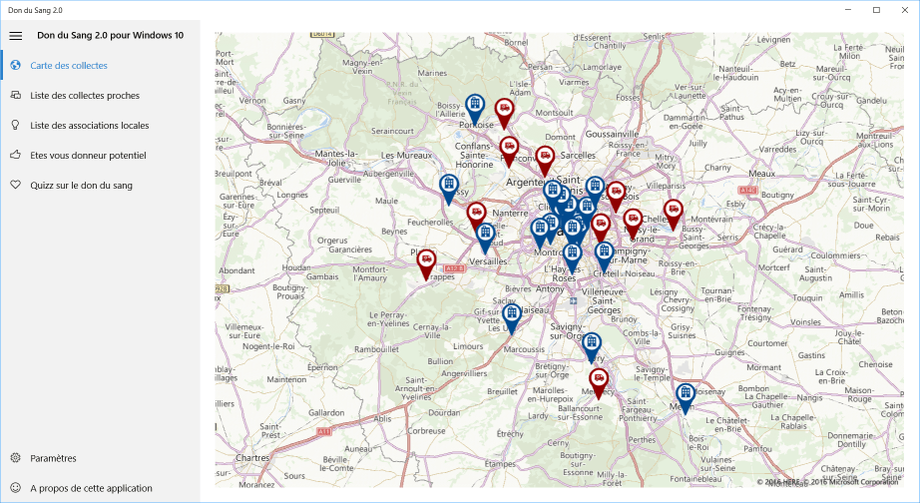Viewport: 920px width, 503px height.
Task: Open Liste des collectes proches
Action: pyautogui.click(x=101, y=95)
